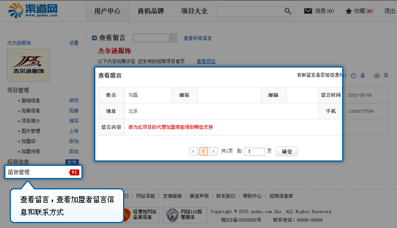Click the 招商信息库 footer link
Viewport: 397px width, 228px height.
click(281, 196)
